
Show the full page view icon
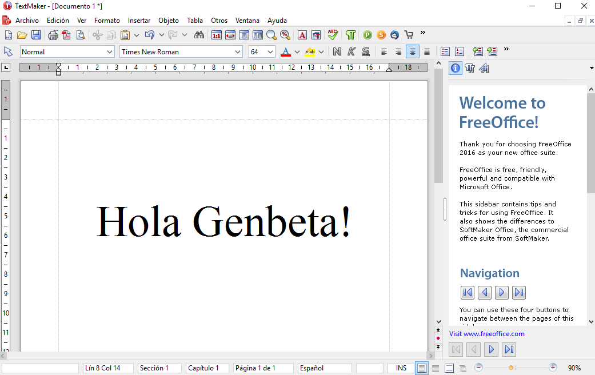(244, 35)
